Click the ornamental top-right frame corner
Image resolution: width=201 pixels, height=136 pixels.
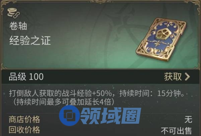(196, 5)
